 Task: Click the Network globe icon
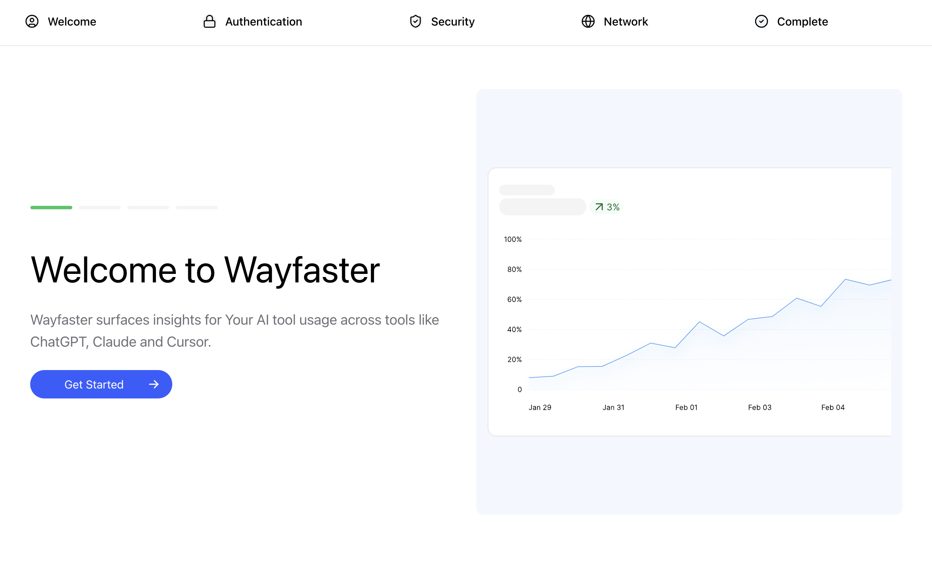tap(588, 22)
